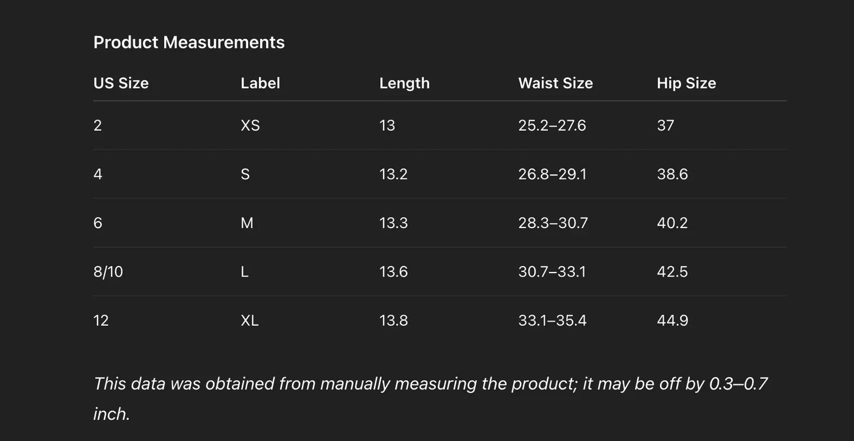Click US size 12 cell

click(101, 320)
